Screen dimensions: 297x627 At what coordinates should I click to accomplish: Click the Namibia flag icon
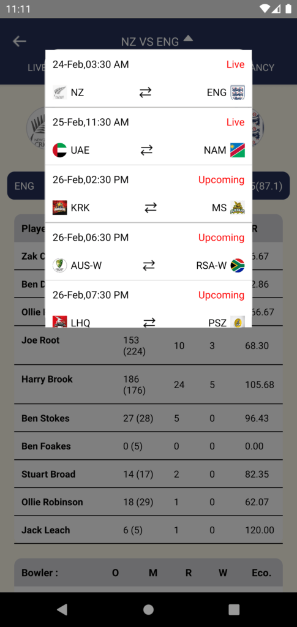coord(238,150)
